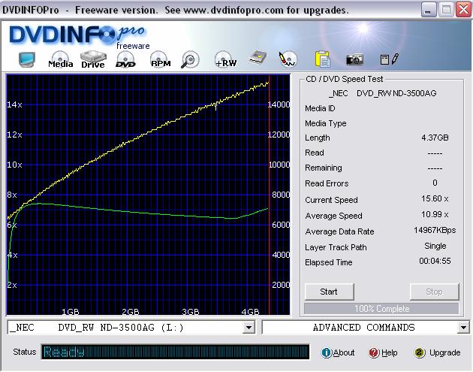473x372 pixels.
Task: Minimize the DVDINFOPro window
Action: coord(429,10)
